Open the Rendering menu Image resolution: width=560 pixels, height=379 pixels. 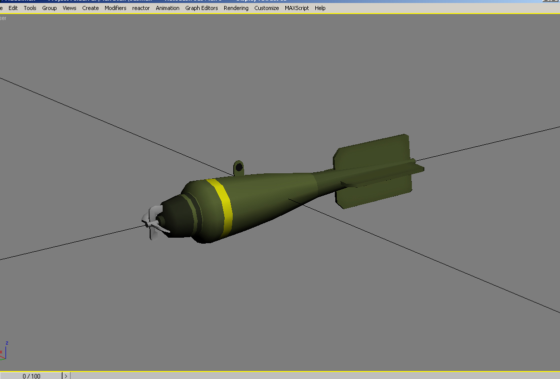point(236,8)
